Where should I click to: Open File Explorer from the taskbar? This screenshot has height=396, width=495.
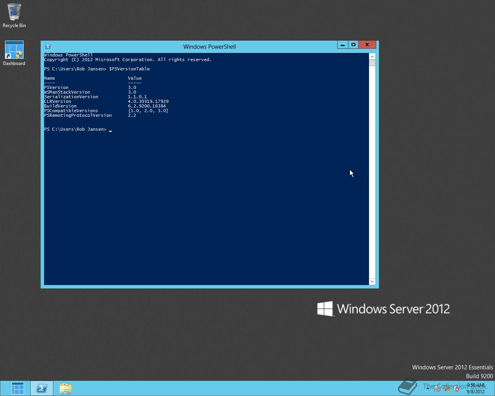pyautogui.click(x=66, y=388)
